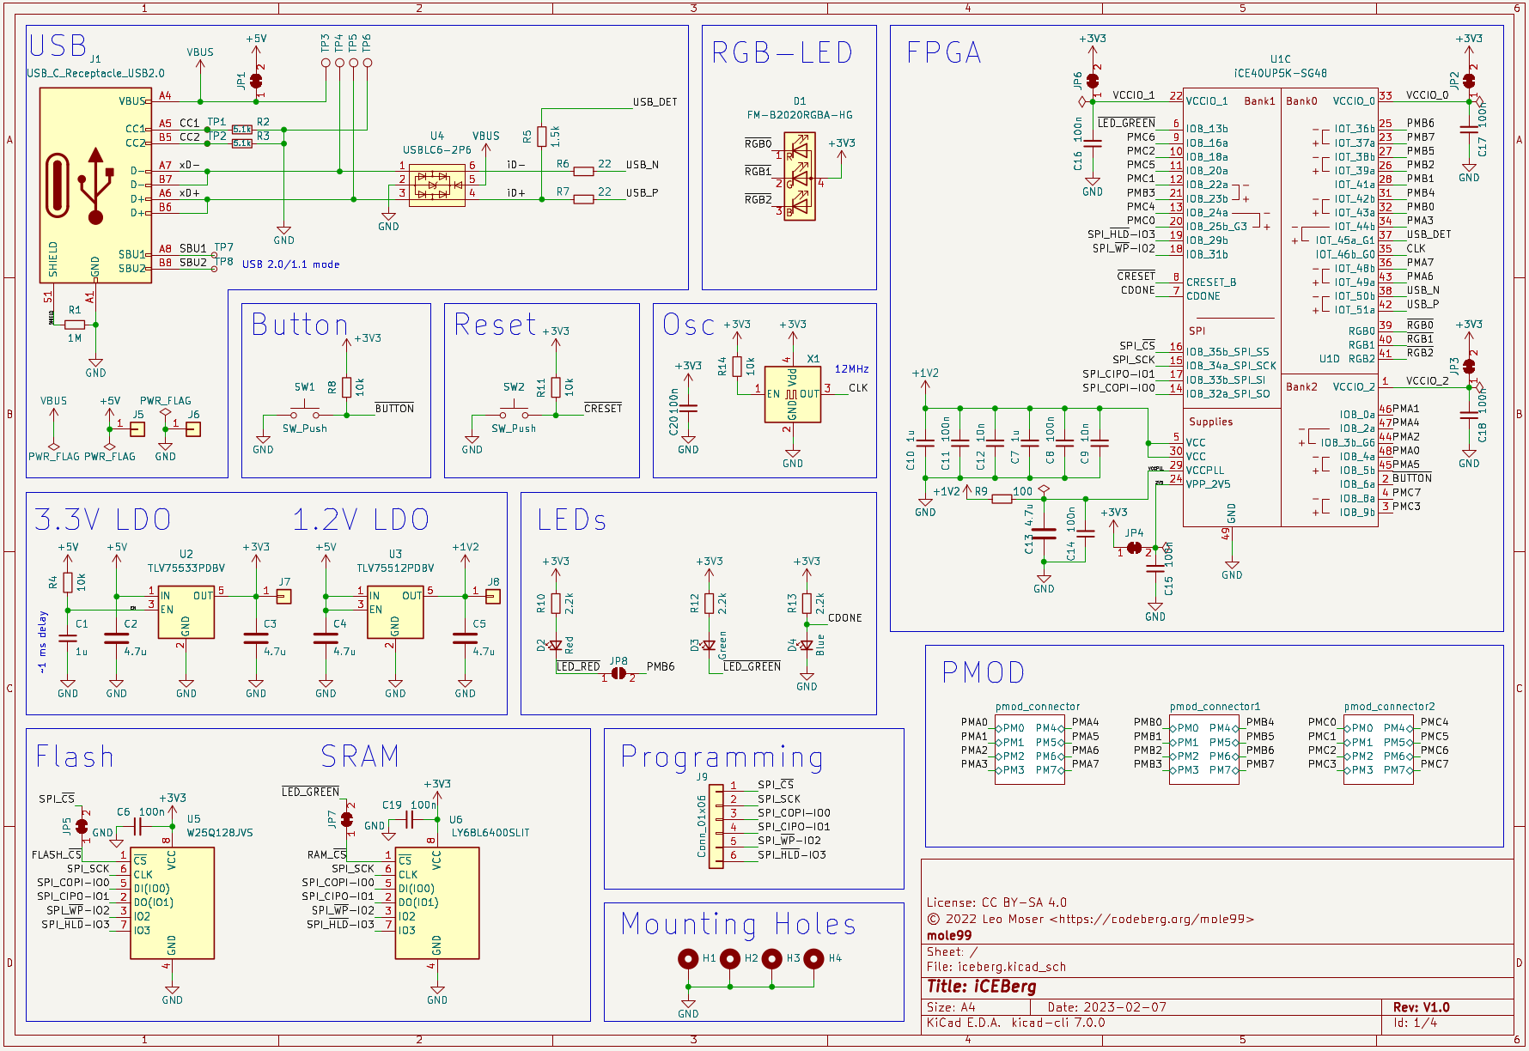1529x1051 pixels.
Task: Select the pmod_connector1 block with PMB pins
Action: point(1204,749)
